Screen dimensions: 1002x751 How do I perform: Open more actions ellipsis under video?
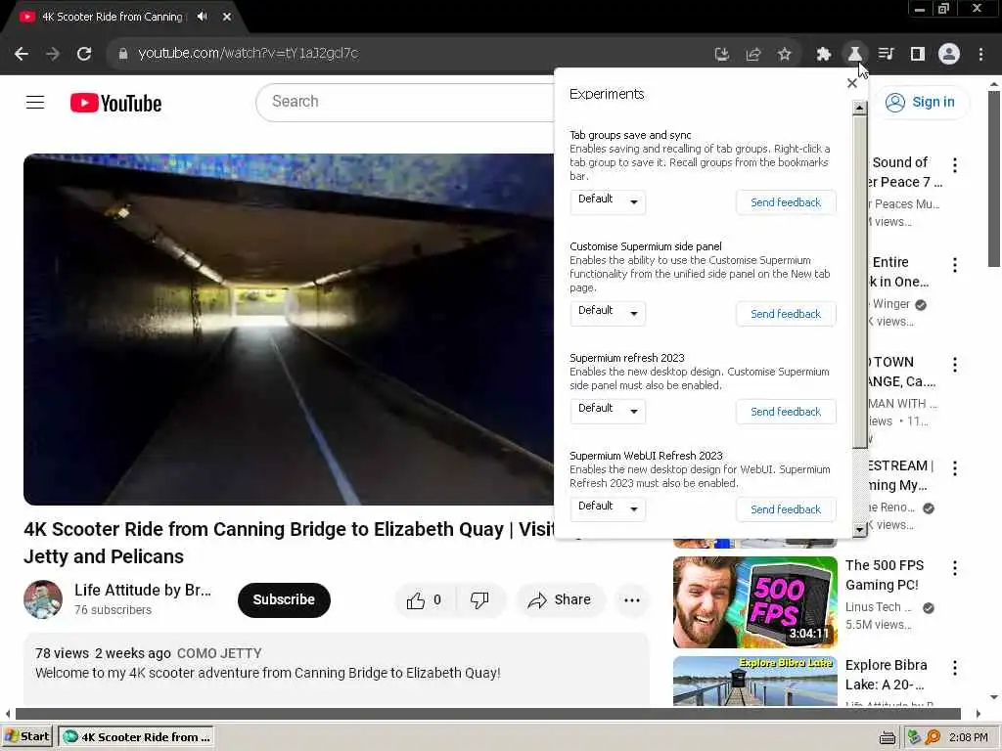pyautogui.click(x=632, y=600)
